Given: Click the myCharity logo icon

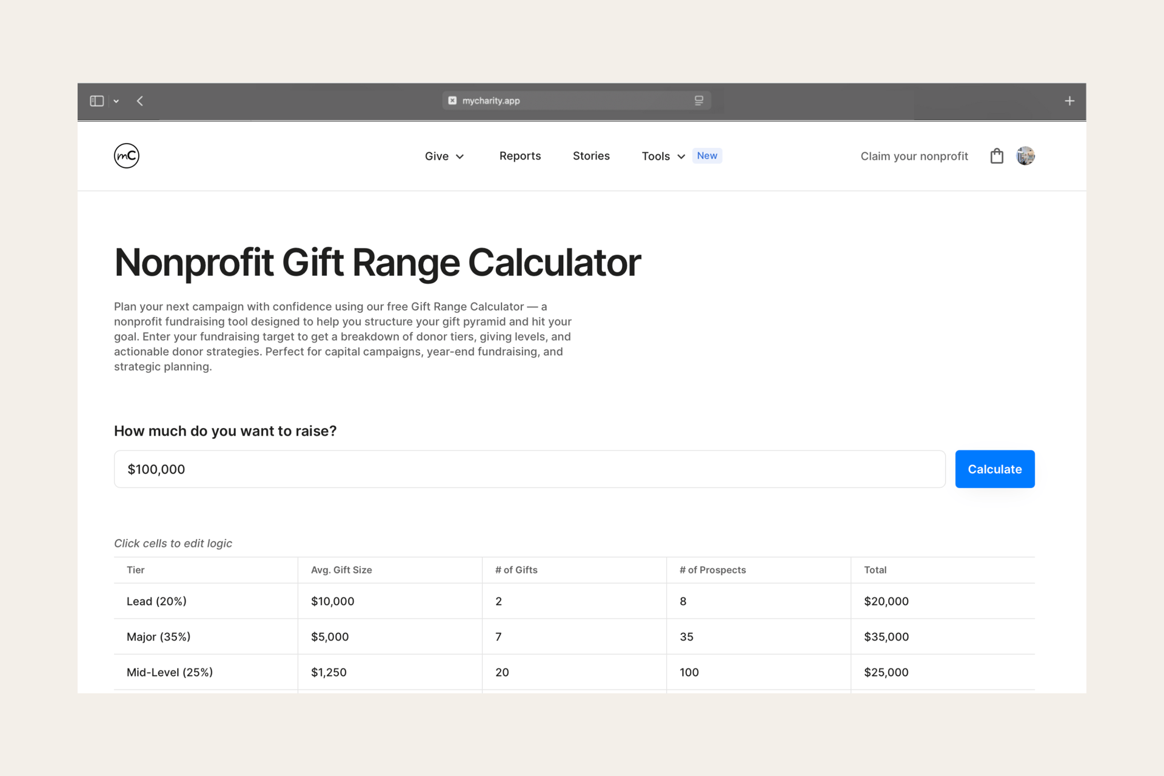Looking at the screenshot, I should (127, 156).
